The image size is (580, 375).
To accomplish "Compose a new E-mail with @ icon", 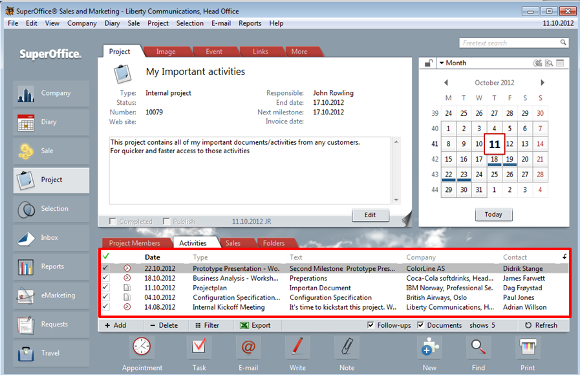I will click(x=248, y=347).
